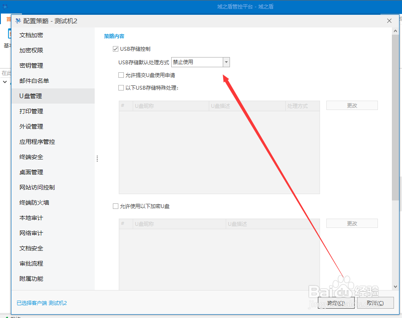Enable 允许提交U盘使用申请 checkbox
The height and width of the screenshot is (318, 402).
[x=121, y=75]
